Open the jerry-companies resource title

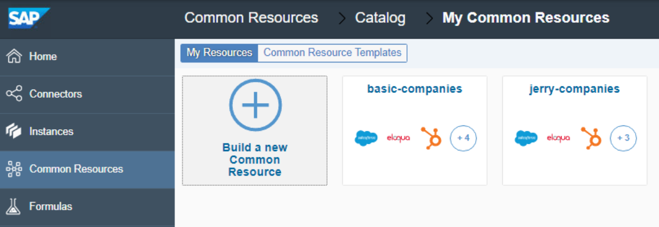(575, 89)
